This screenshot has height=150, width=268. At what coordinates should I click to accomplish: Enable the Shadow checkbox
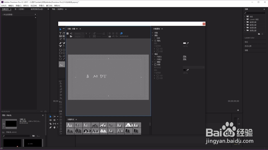155,62
